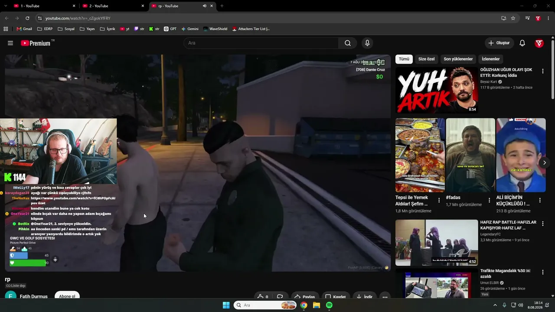Go to YouTube Premium home logo
This screenshot has height=312, width=555.
(x=36, y=43)
